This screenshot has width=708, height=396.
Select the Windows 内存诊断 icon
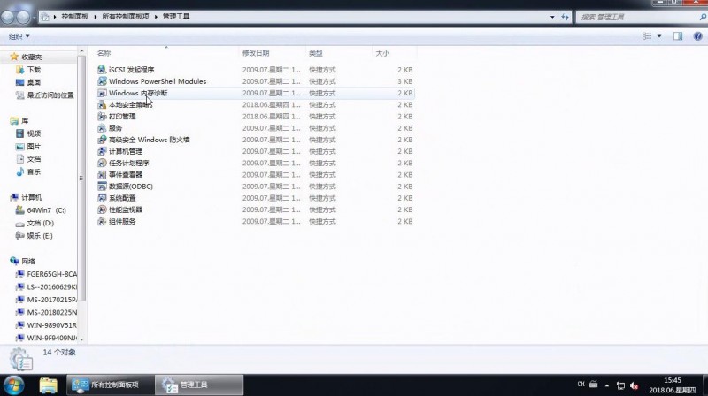[x=102, y=93]
